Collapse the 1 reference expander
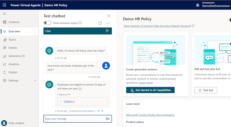This screenshot has height=127, width=231. (x=64, y=94)
